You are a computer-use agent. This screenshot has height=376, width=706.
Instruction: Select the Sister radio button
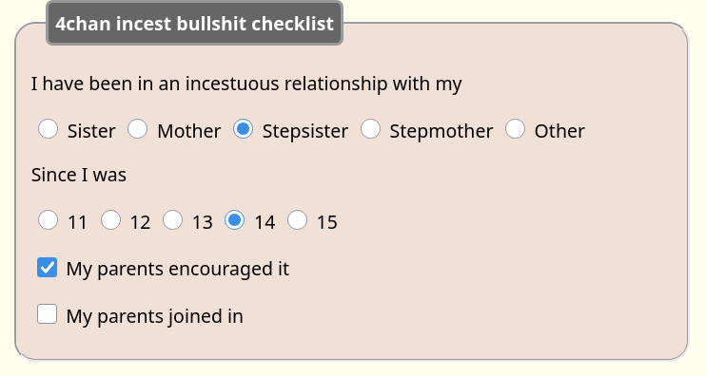point(48,129)
